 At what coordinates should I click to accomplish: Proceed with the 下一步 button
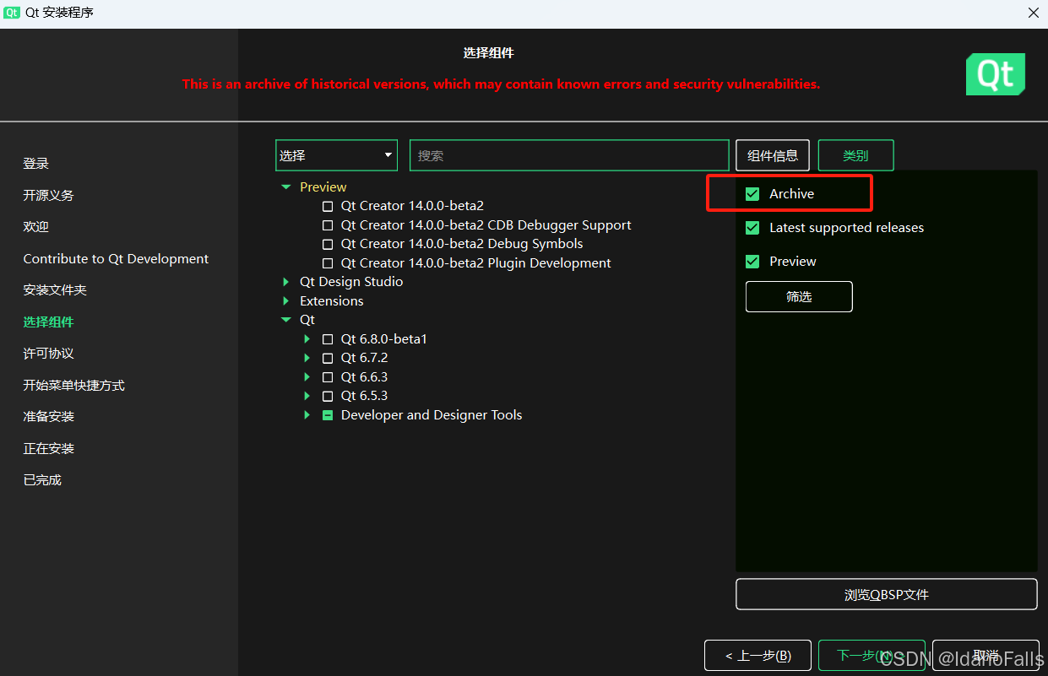point(872,656)
